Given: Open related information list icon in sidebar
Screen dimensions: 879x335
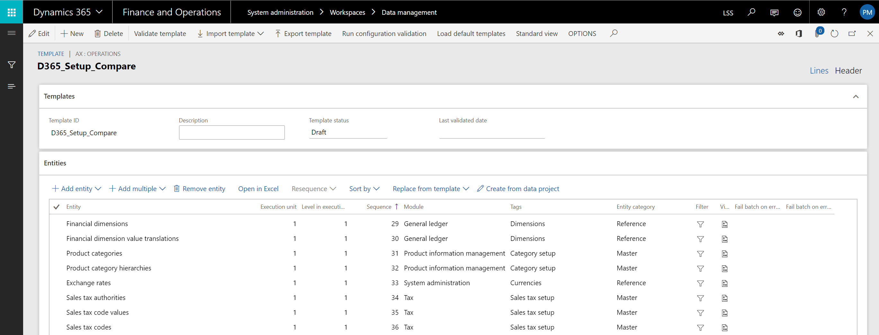Looking at the screenshot, I should point(12,86).
